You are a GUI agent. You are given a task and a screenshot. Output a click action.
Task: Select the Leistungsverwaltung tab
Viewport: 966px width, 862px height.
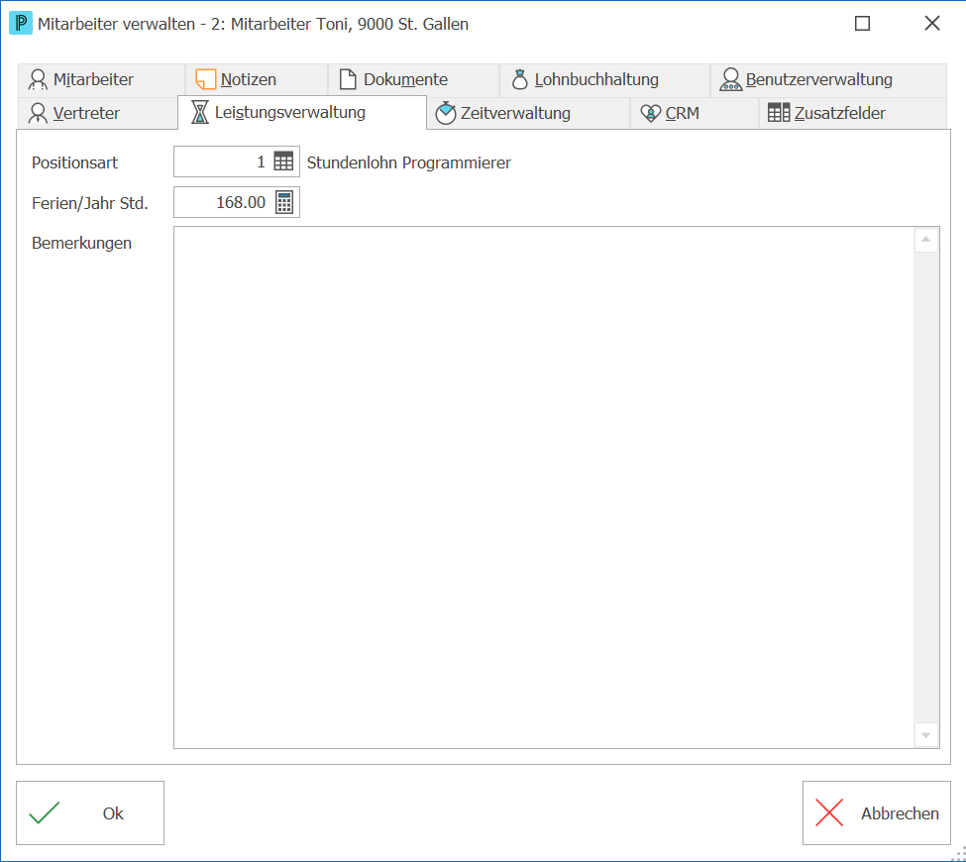coord(302,112)
